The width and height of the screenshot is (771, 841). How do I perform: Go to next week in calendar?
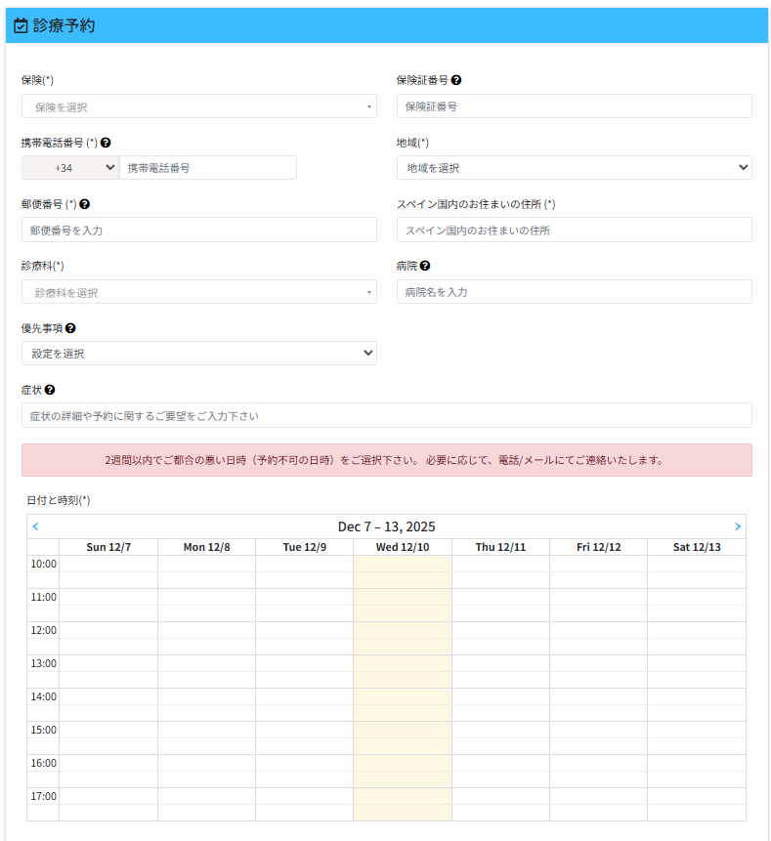pos(737,526)
